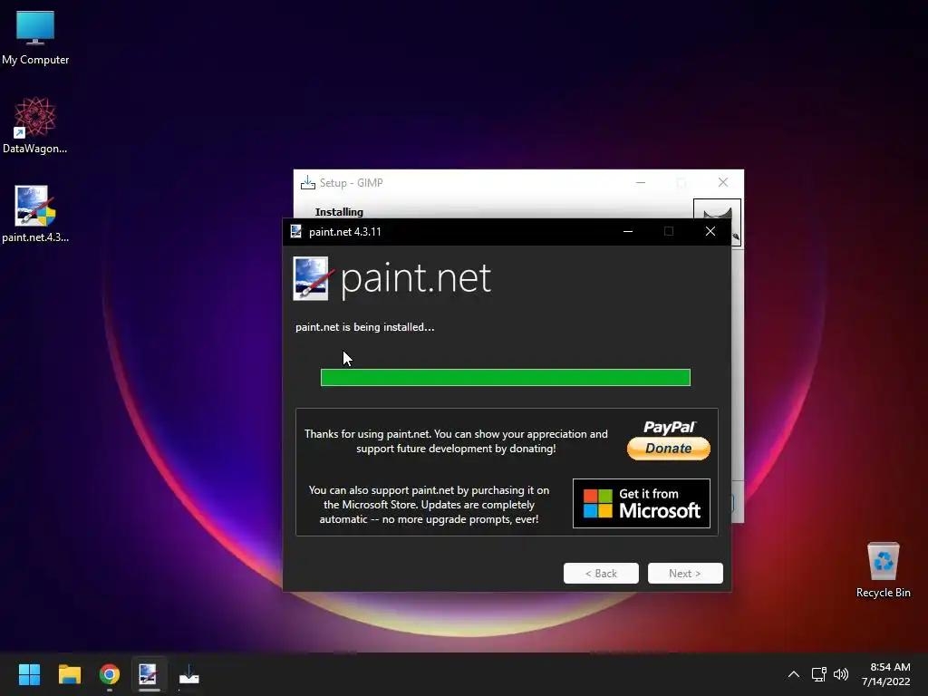Screen dimensions: 928x696
Task: Open the Windows Start menu
Action: pos(29,674)
